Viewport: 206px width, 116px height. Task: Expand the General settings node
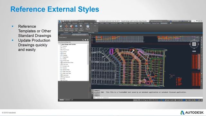coord(60,46)
